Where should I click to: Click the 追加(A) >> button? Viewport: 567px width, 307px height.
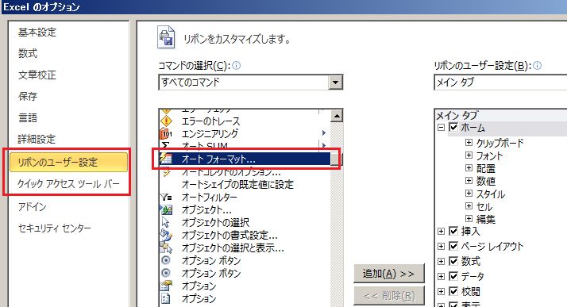point(389,274)
